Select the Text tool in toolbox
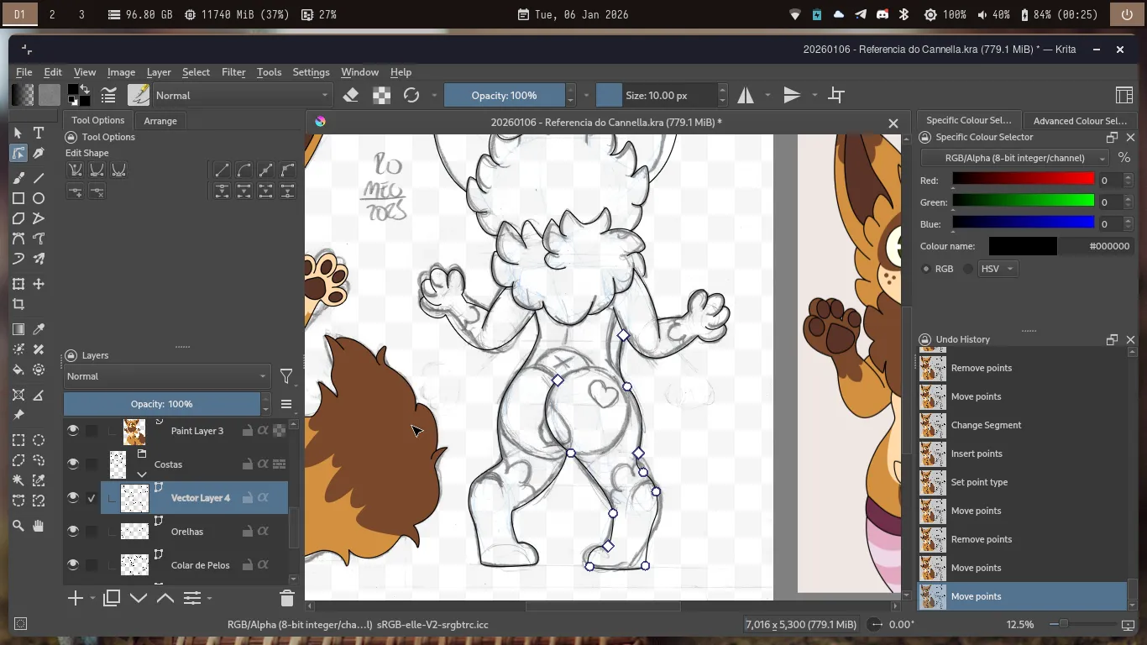The image size is (1147, 645). coord(39,133)
